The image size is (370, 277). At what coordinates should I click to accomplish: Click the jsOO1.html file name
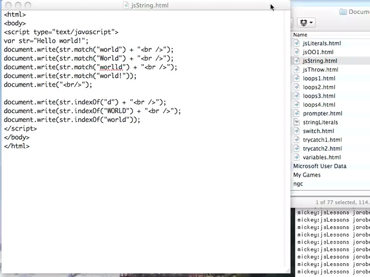(x=318, y=52)
